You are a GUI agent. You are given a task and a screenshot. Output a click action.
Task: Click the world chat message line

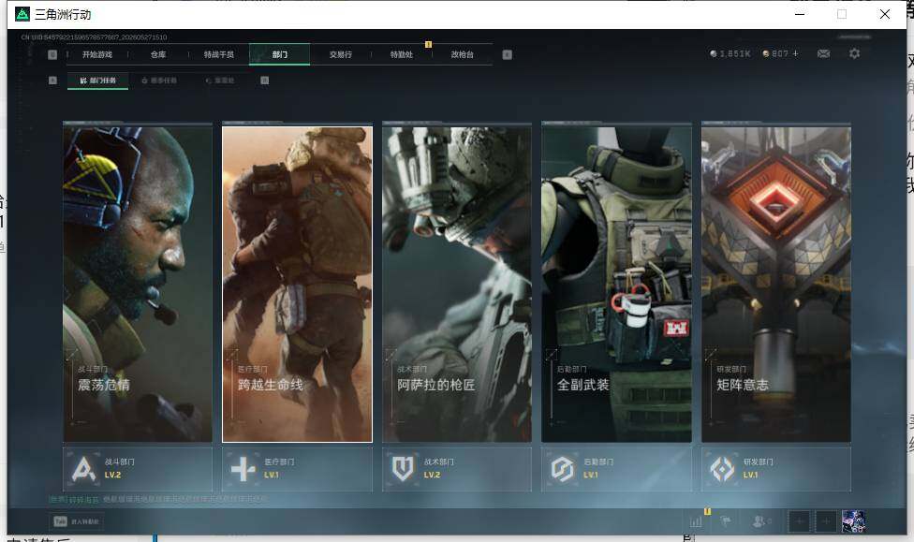(158, 500)
